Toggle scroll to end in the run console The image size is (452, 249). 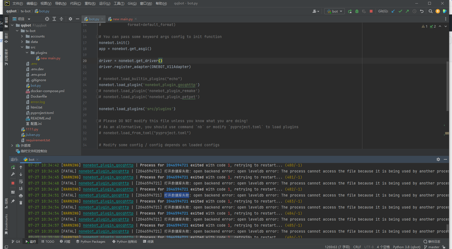click(x=21, y=189)
